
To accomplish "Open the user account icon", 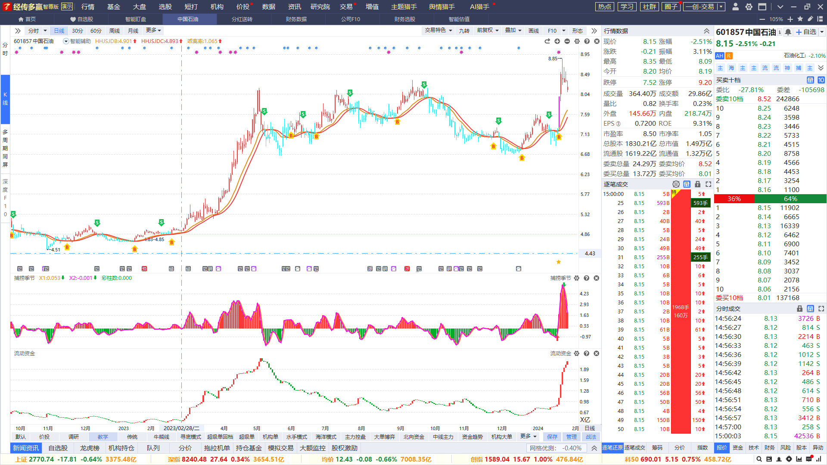I will tap(736, 7).
